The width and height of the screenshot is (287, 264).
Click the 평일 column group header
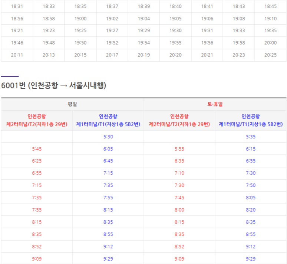[x=72, y=104]
